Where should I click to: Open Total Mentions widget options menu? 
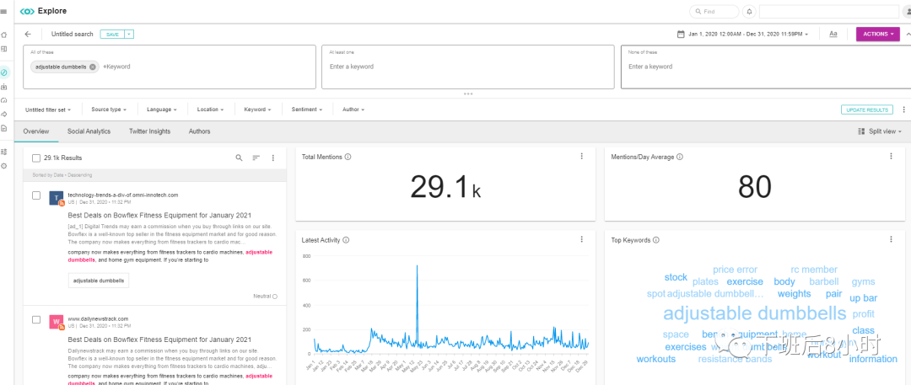[x=581, y=157]
